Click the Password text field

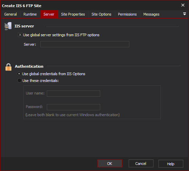pyautogui.click(x=73, y=107)
